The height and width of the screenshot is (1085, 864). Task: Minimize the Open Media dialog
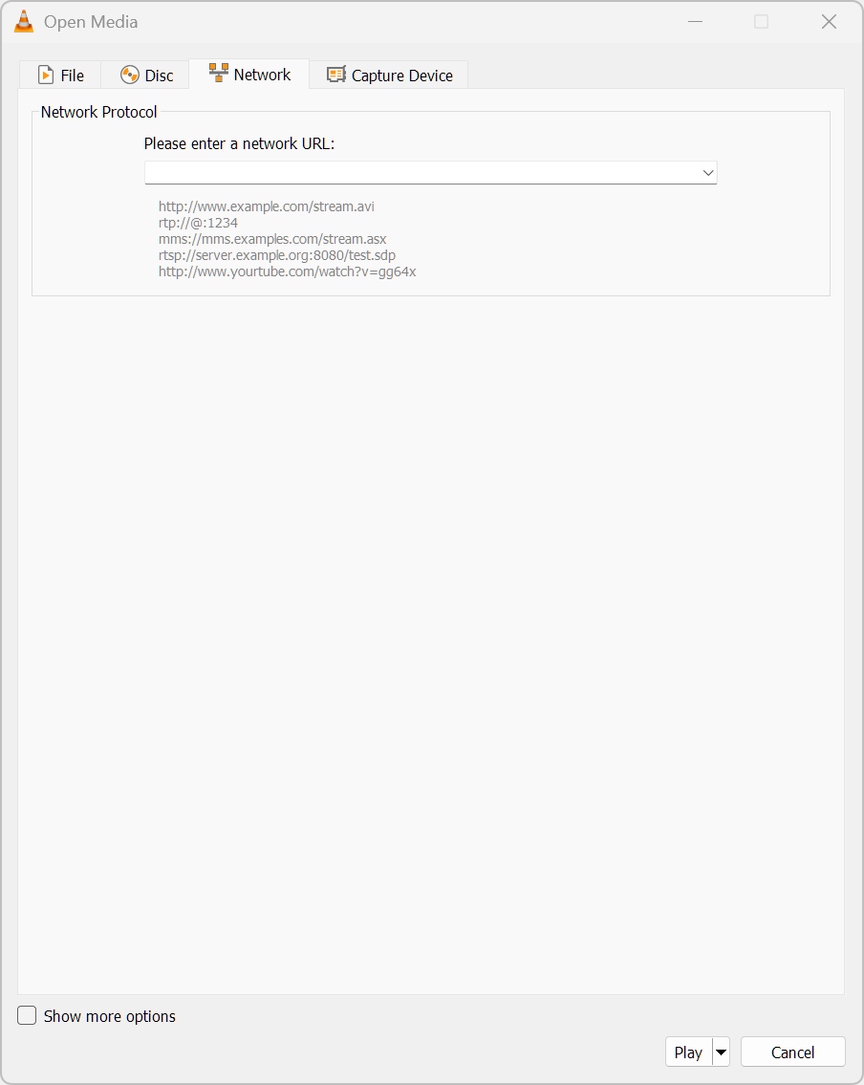[x=695, y=22]
